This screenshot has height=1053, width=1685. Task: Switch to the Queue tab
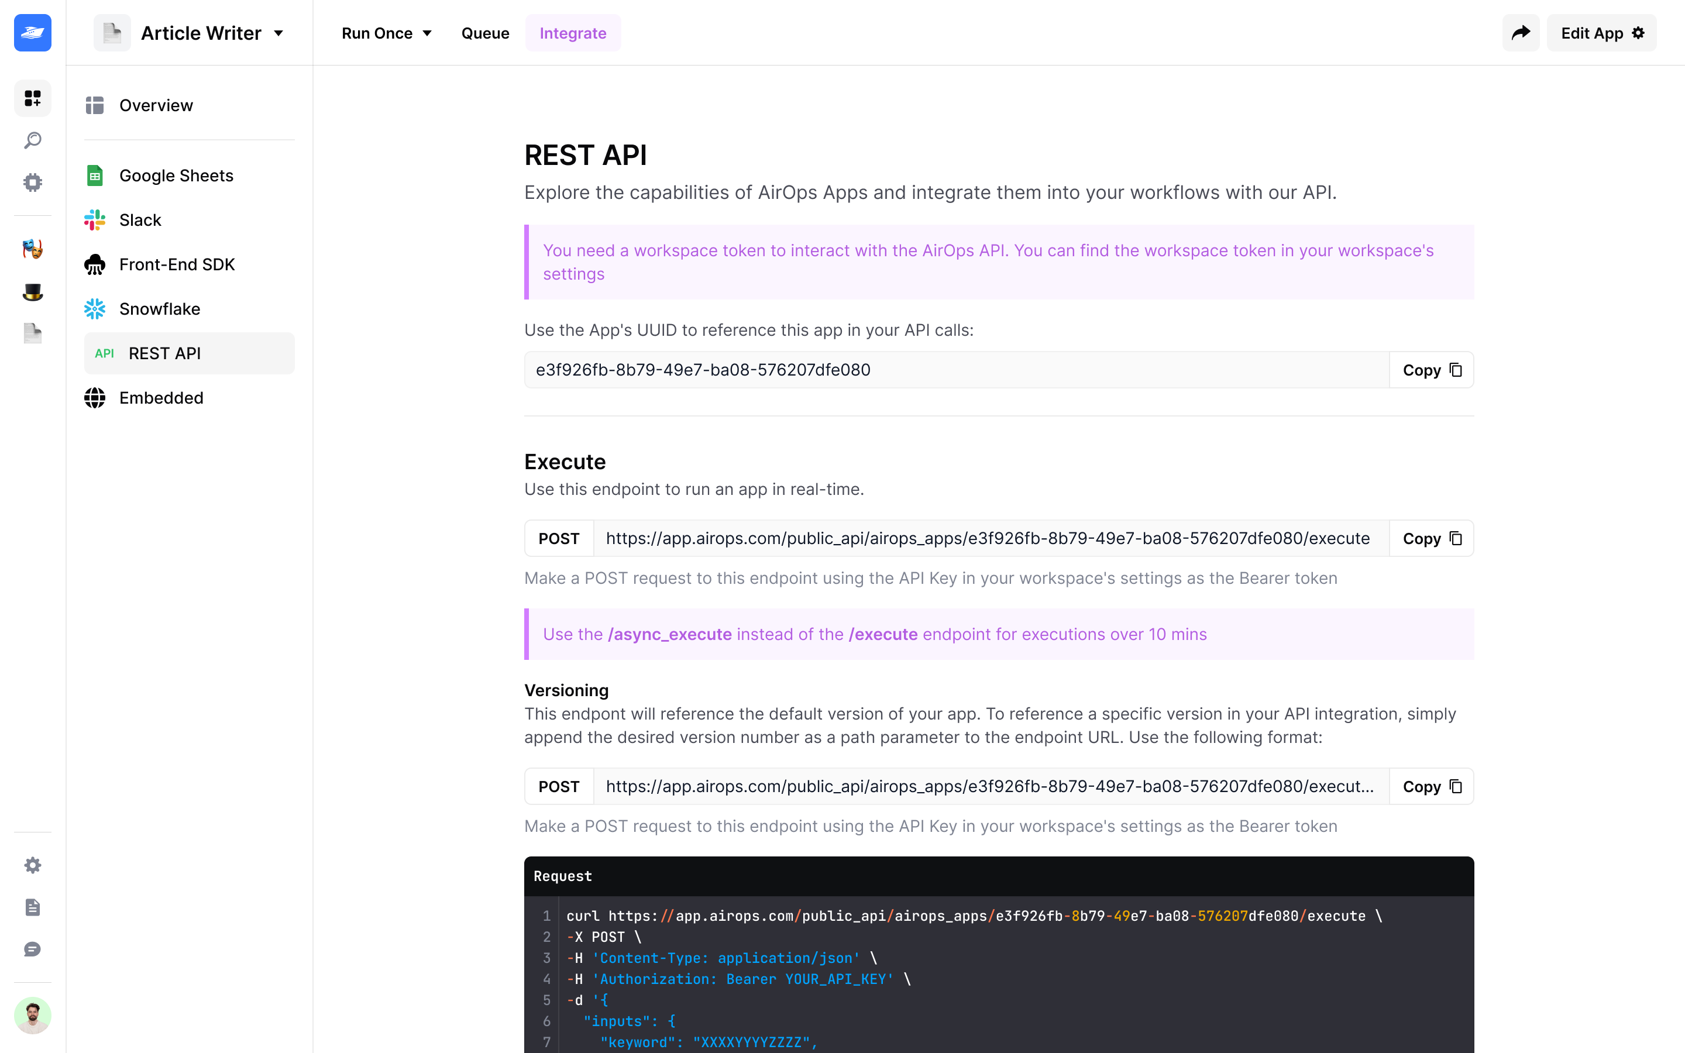484,33
